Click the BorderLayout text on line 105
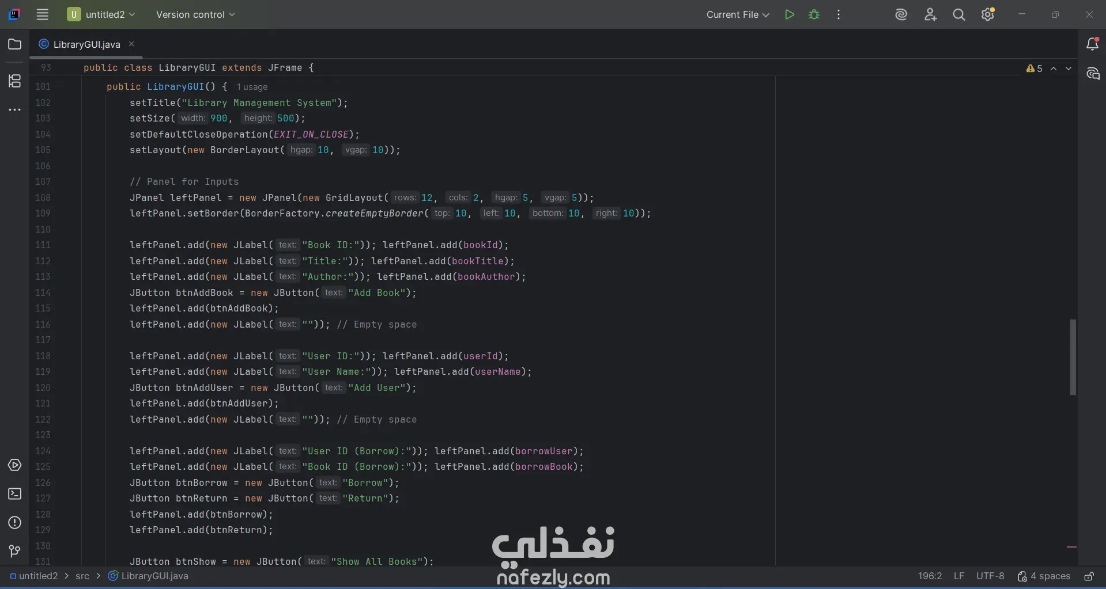The image size is (1106, 589). click(245, 150)
